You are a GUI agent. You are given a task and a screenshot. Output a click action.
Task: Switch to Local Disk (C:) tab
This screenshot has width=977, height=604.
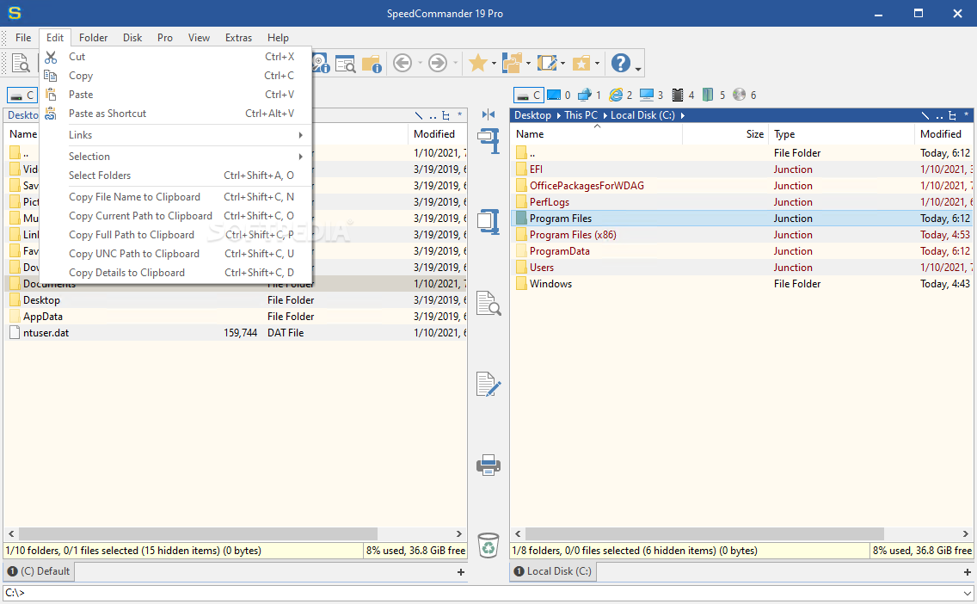click(553, 571)
